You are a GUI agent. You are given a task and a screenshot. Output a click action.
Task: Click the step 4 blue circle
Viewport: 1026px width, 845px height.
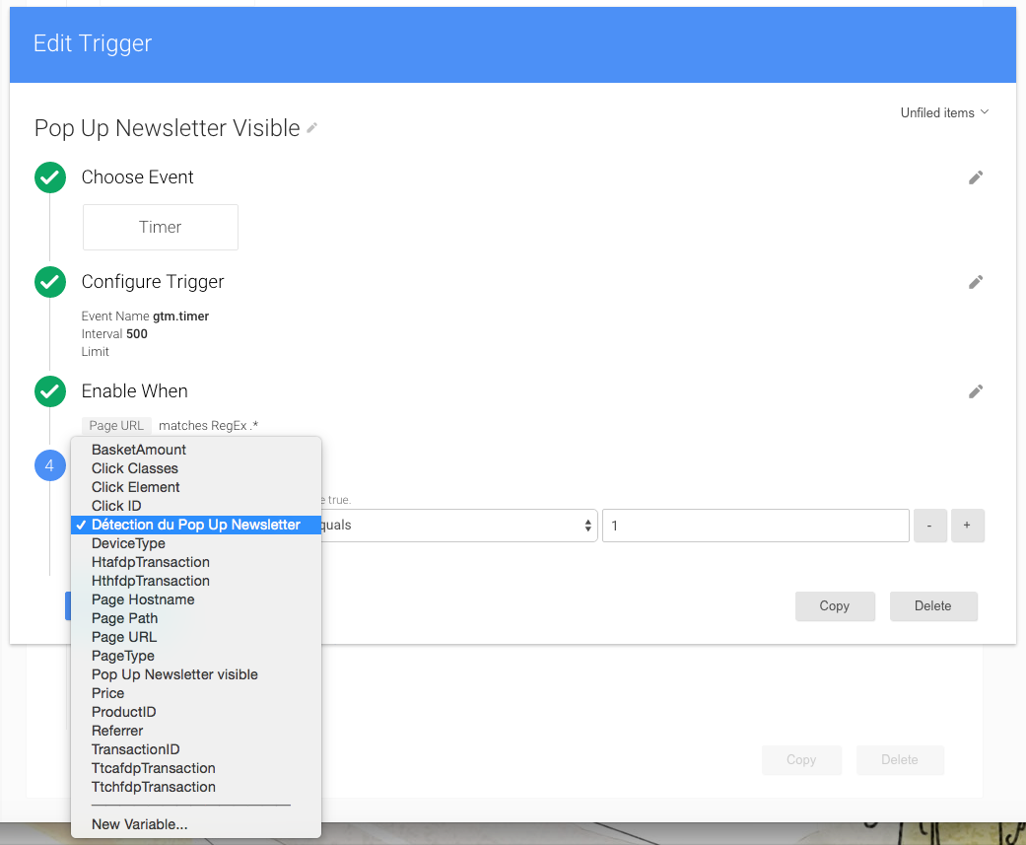pyautogui.click(x=50, y=465)
